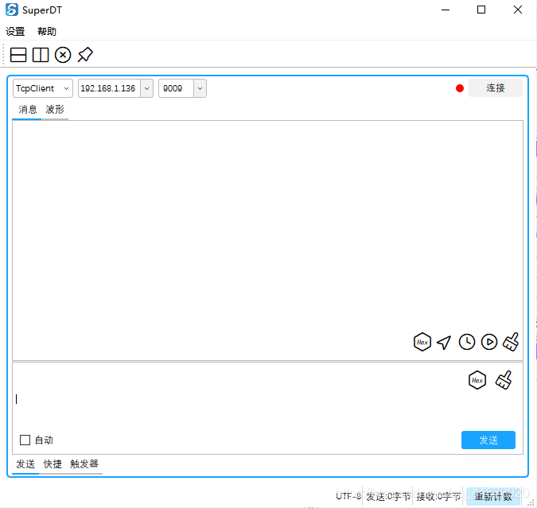Click the paper-plane arrow icon in the message area

444,343
